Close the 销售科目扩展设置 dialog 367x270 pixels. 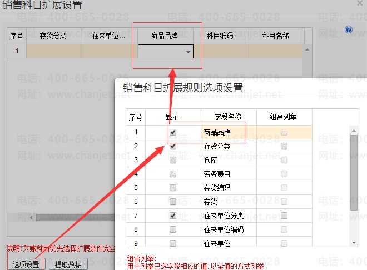(x=360, y=3)
